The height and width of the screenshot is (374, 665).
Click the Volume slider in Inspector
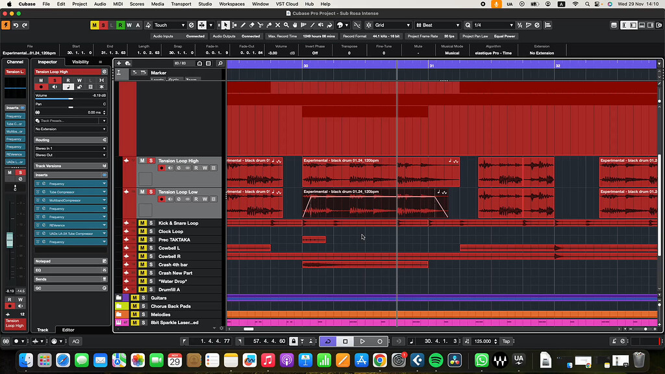(x=70, y=99)
